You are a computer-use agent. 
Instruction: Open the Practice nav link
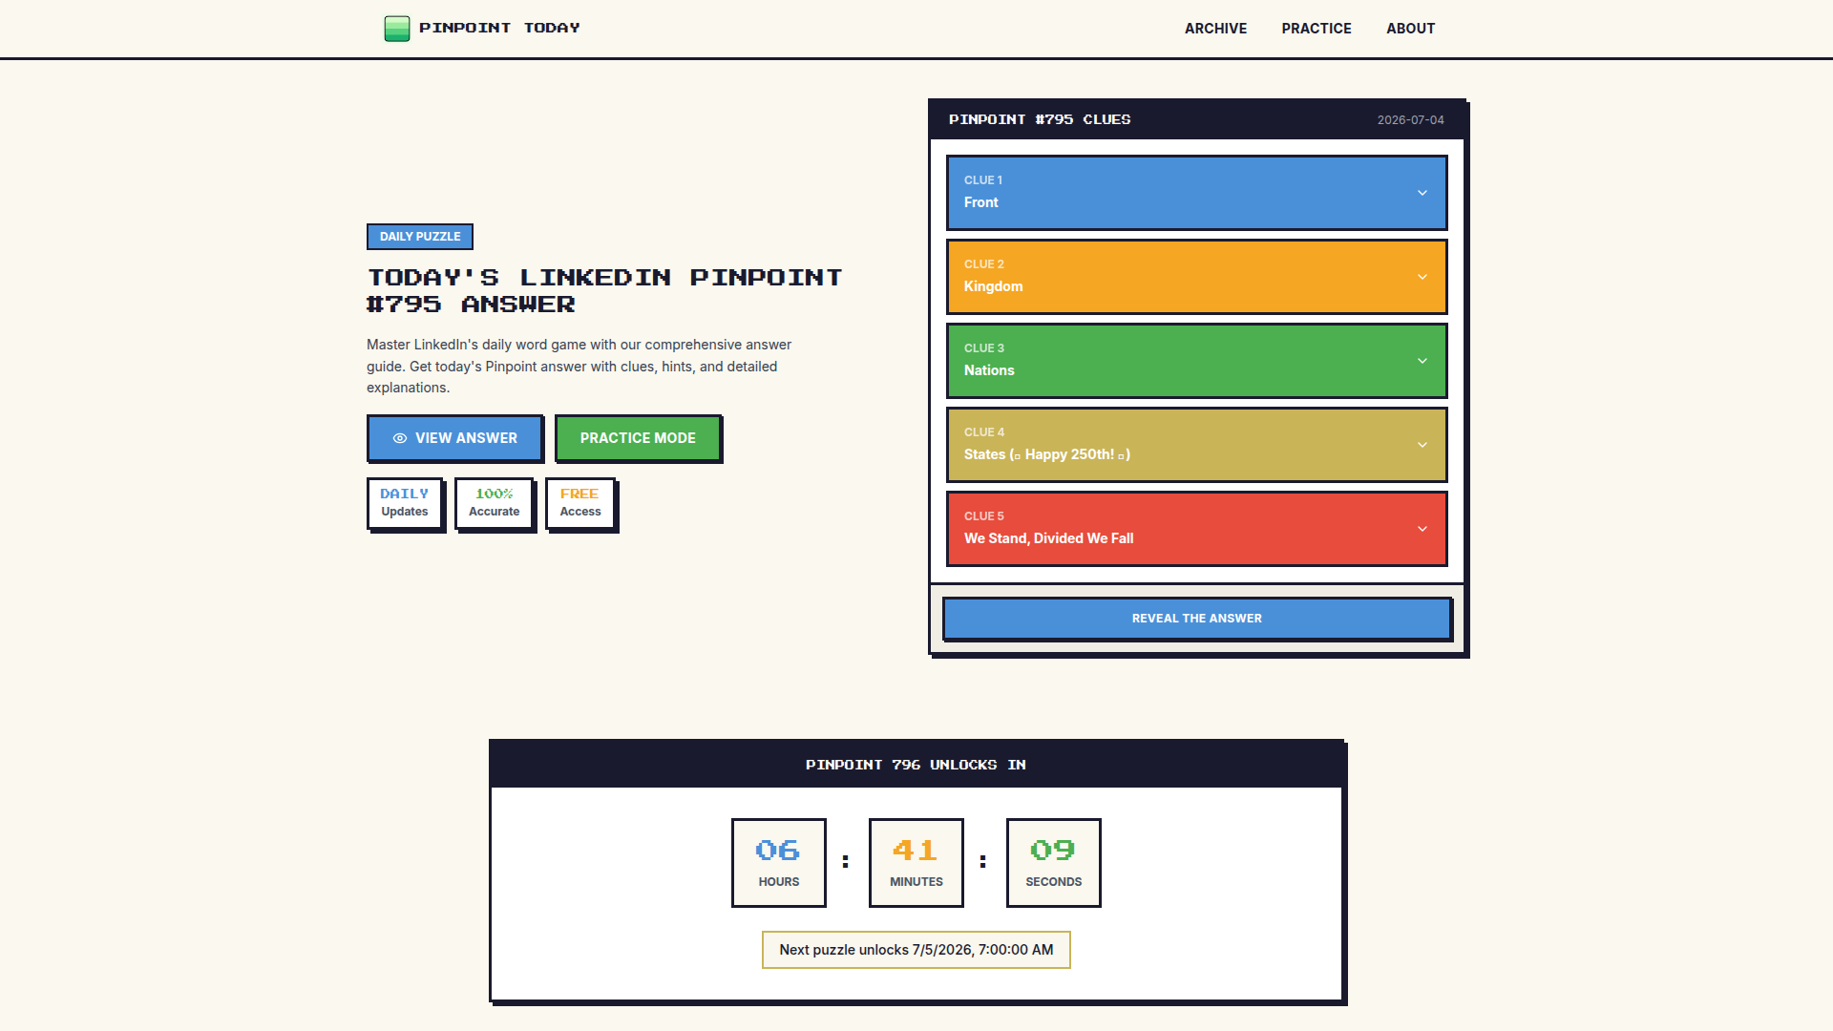click(1317, 29)
